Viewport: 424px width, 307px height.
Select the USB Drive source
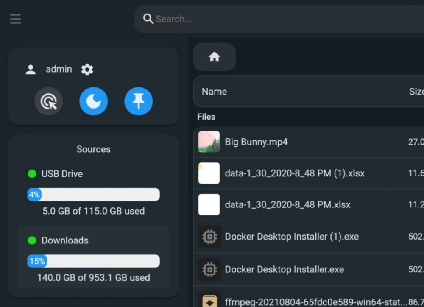(61, 174)
